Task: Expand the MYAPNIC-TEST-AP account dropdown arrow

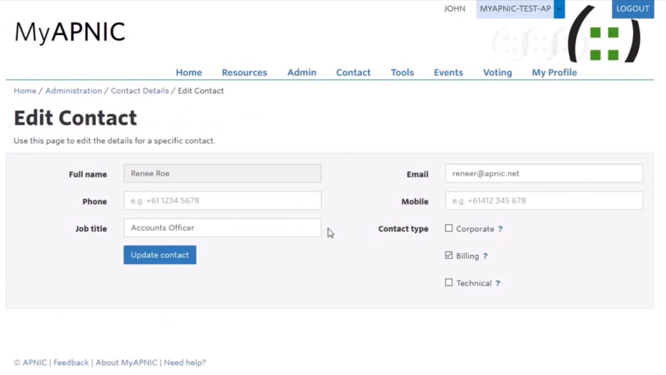Action: (559, 9)
